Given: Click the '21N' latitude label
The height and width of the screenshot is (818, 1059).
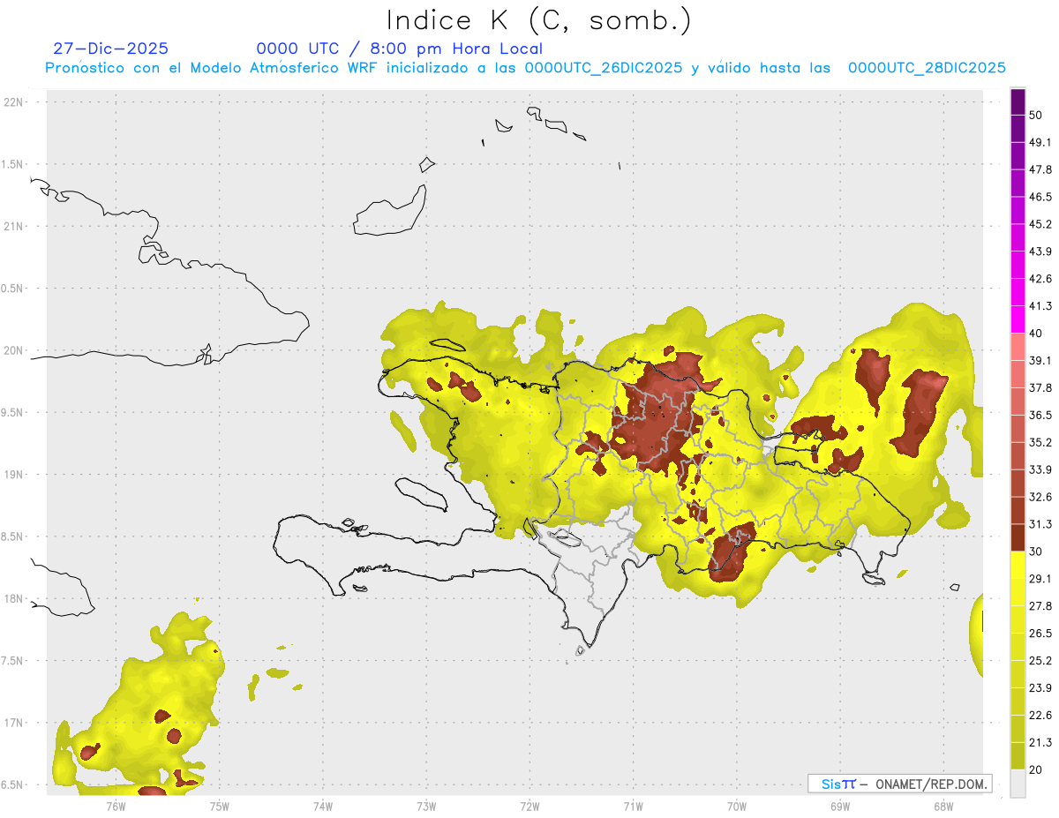Looking at the screenshot, I should [x=14, y=226].
